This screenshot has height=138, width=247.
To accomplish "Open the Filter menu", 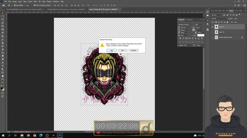I will 35,2.
